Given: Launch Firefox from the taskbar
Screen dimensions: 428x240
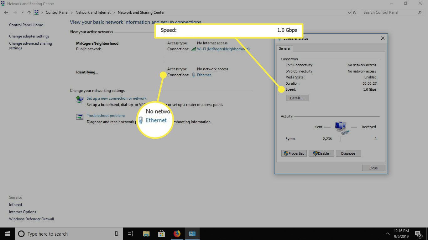Looking at the screenshot, I should (x=177, y=234).
